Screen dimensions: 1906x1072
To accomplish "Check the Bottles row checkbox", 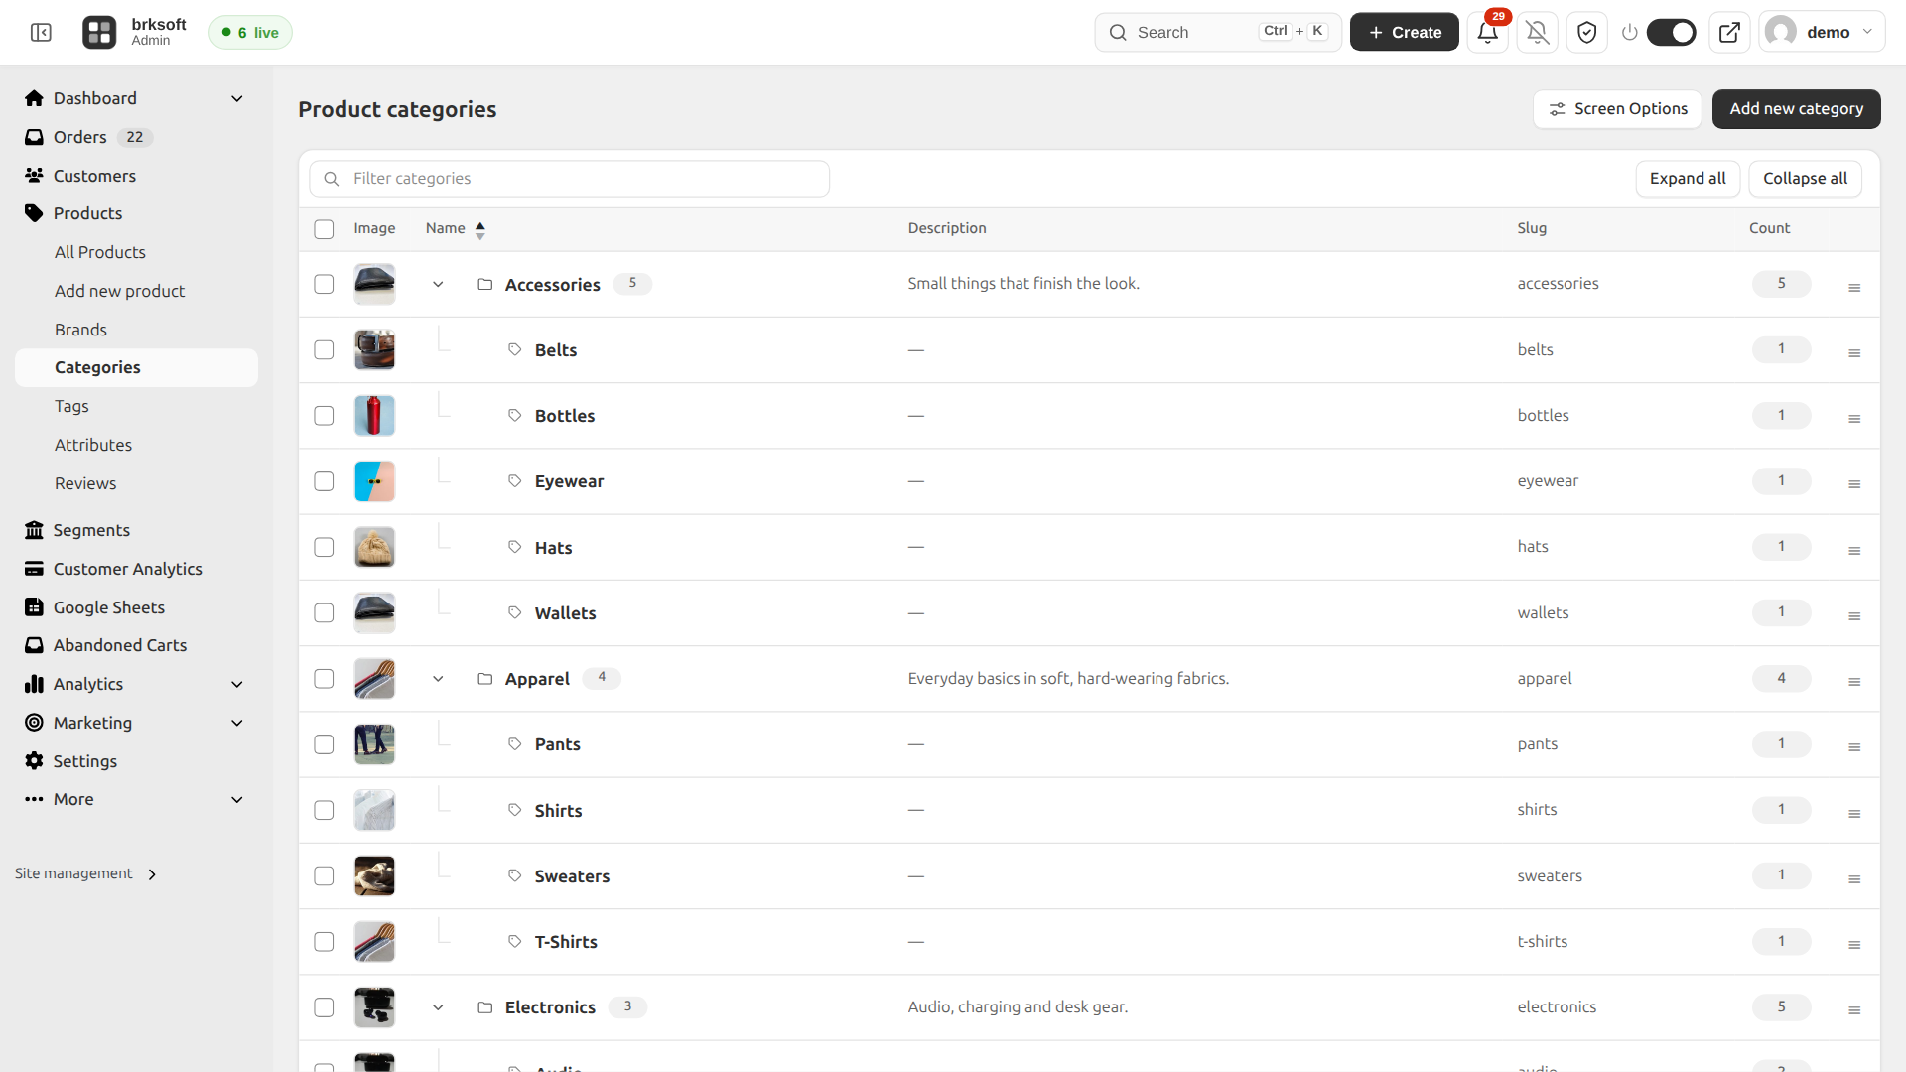I will coord(324,416).
